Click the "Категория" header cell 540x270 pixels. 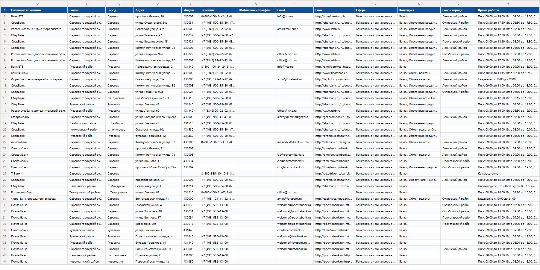[419, 10]
